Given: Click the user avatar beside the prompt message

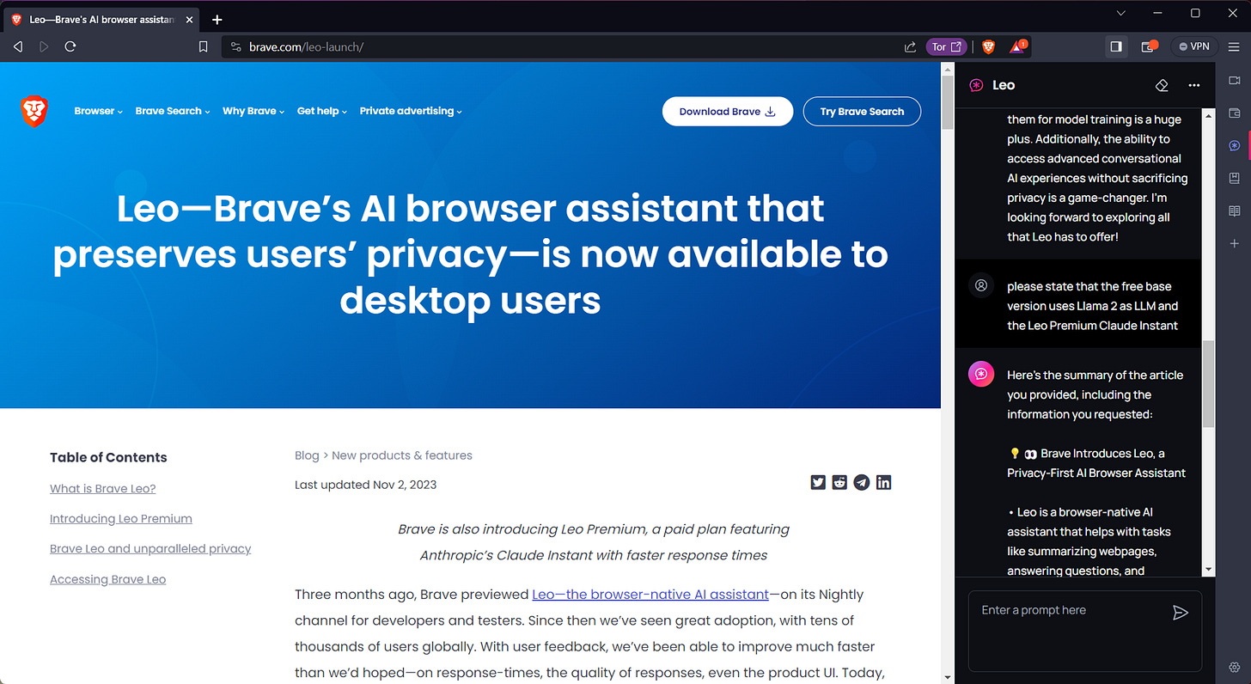Looking at the screenshot, I should pyautogui.click(x=981, y=286).
